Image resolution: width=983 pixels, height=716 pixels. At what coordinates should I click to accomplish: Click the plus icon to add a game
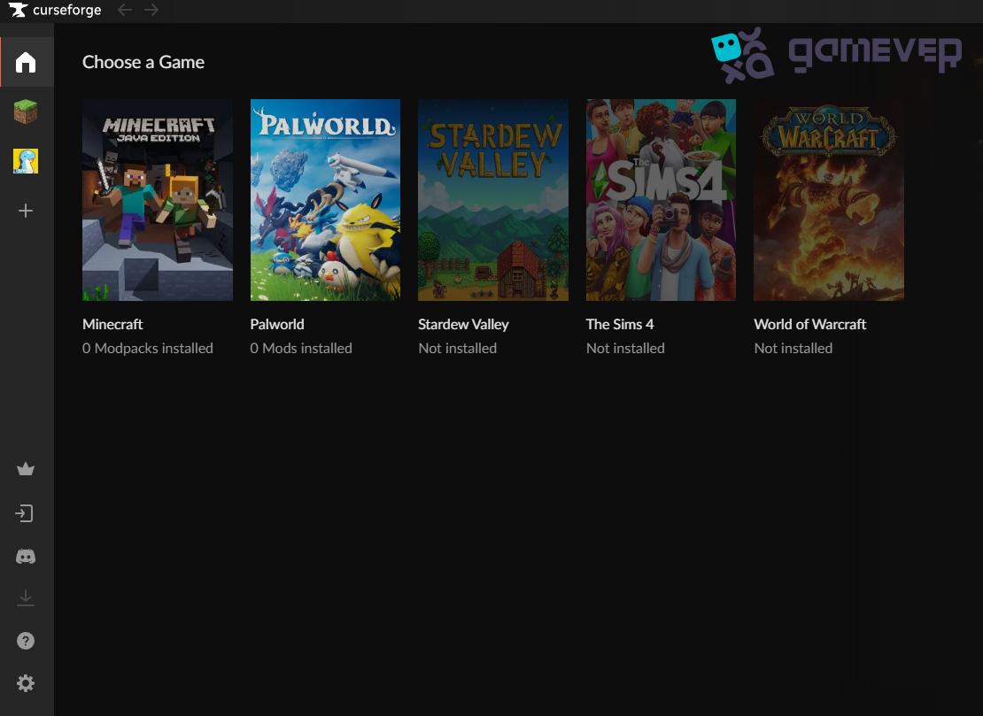(25, 211)
